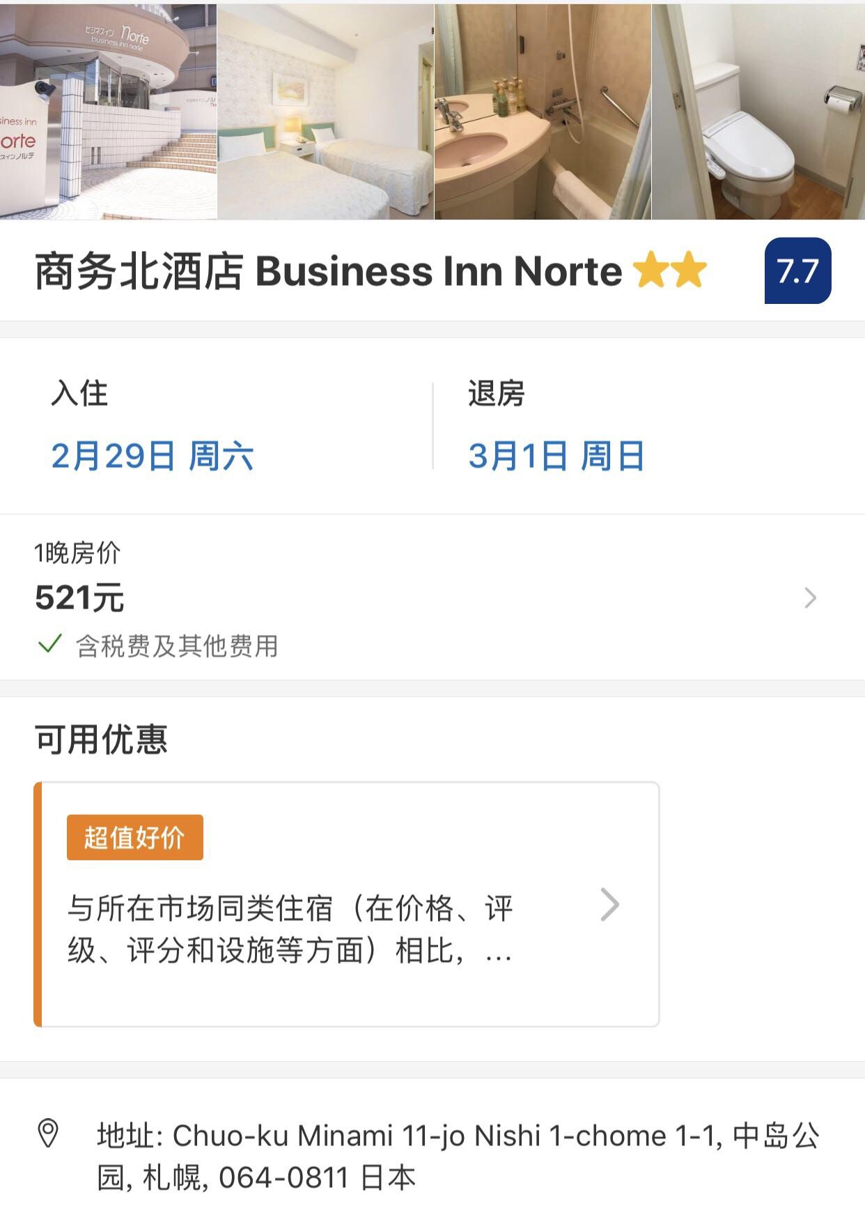Expand the 1晚房价 price details chevron

(810, 598)
